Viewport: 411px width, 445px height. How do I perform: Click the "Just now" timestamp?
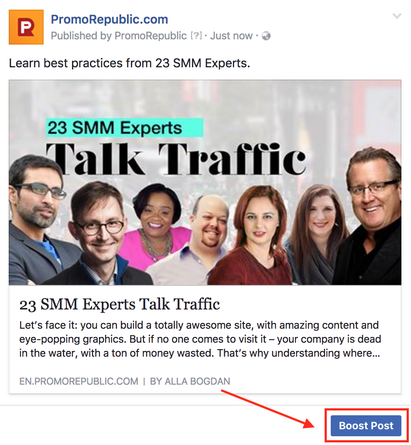pyautogui.click(x=231, y=36)
